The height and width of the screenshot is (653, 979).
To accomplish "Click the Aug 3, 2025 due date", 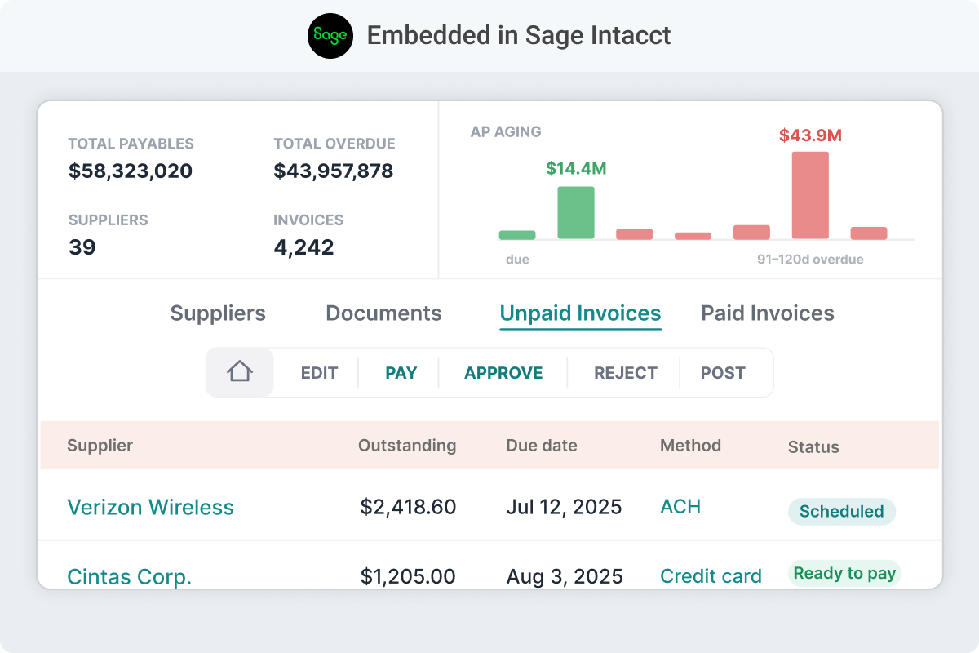I will pyautogui.click(x=565, y=576).
